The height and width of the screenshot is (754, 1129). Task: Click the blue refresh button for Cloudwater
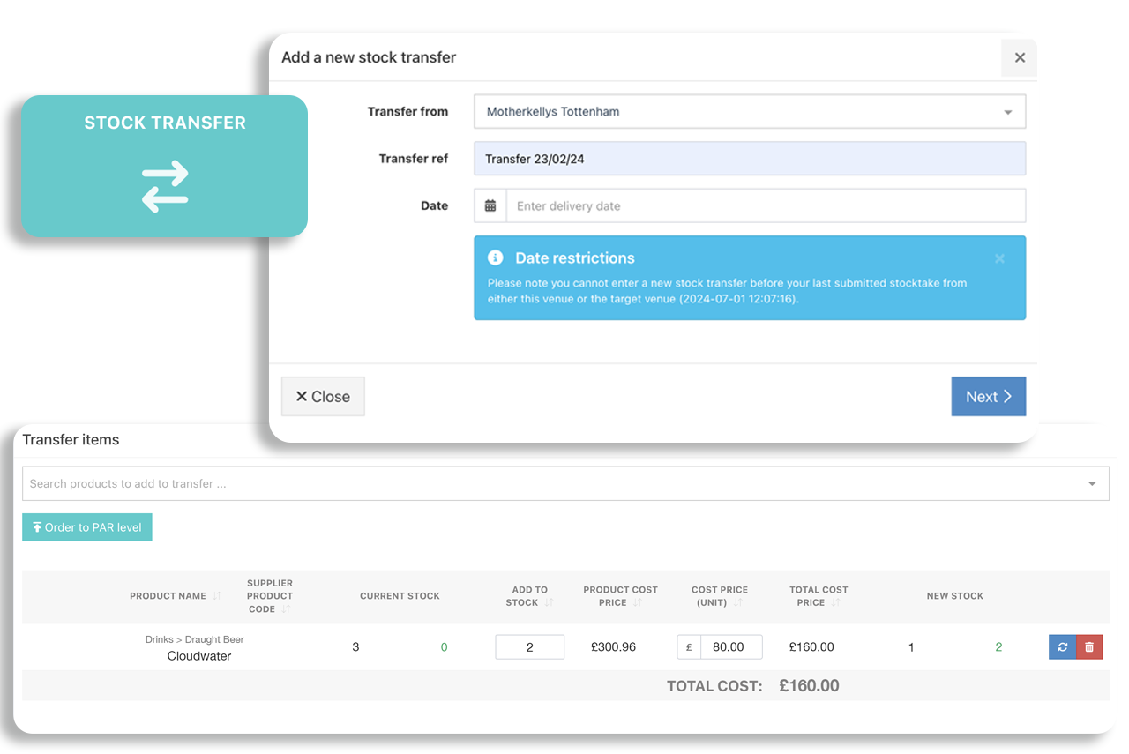point(1062,647)
